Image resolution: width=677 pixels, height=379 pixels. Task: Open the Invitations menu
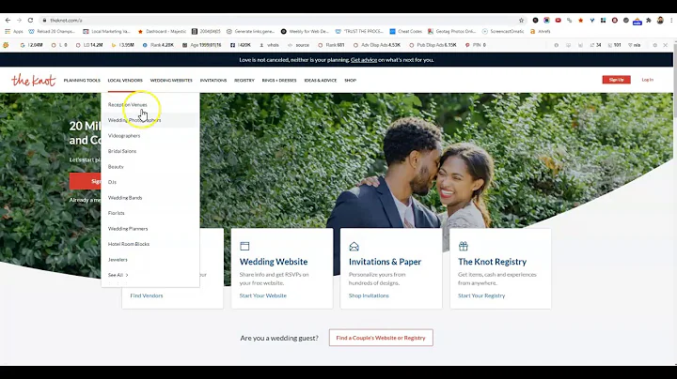point(213,81)
